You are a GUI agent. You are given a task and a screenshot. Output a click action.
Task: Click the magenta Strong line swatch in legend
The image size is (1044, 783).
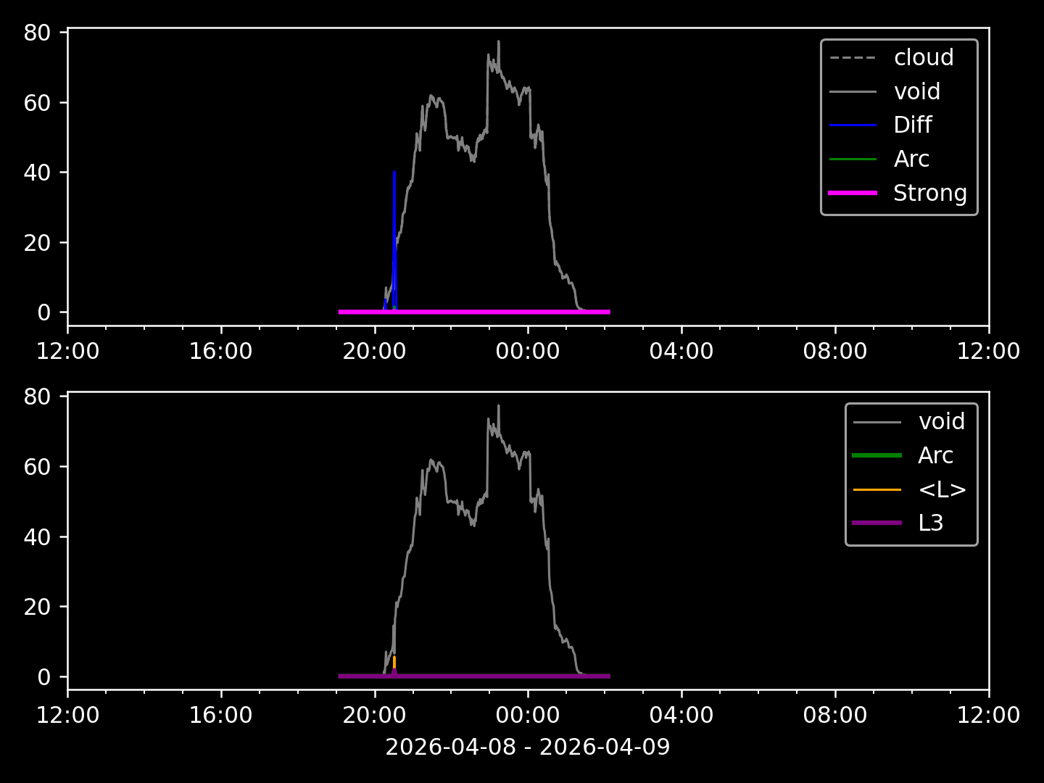[x=853, y=193]
